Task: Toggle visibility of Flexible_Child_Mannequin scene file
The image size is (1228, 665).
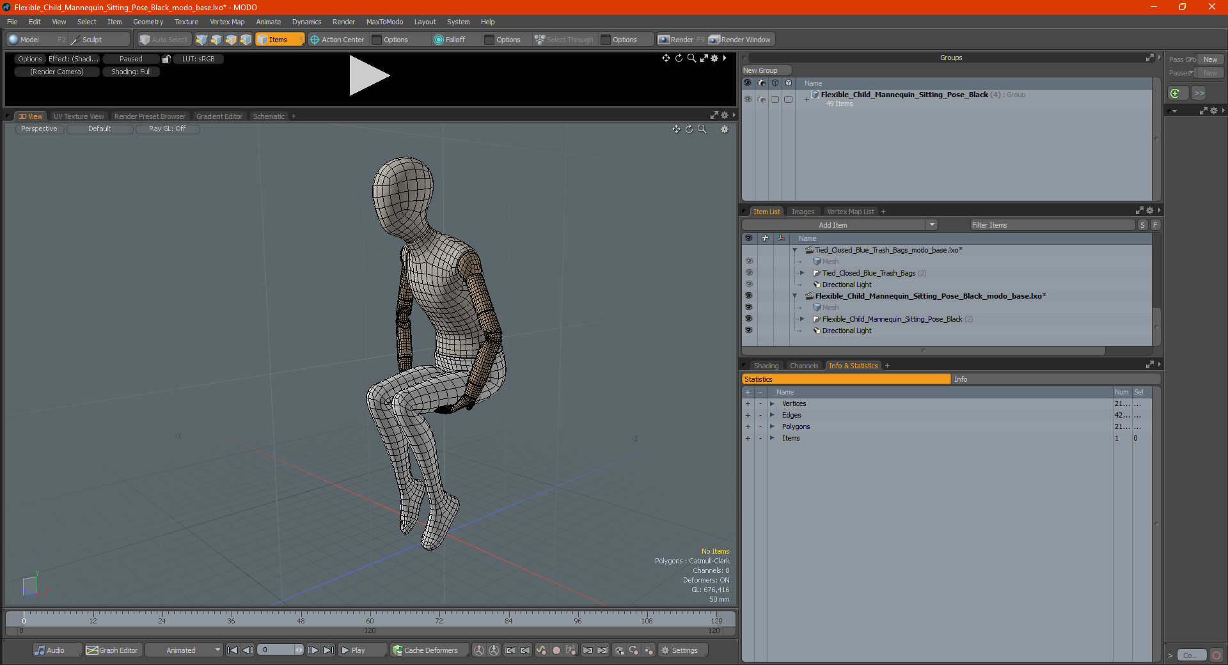Action: pos(749,296)
